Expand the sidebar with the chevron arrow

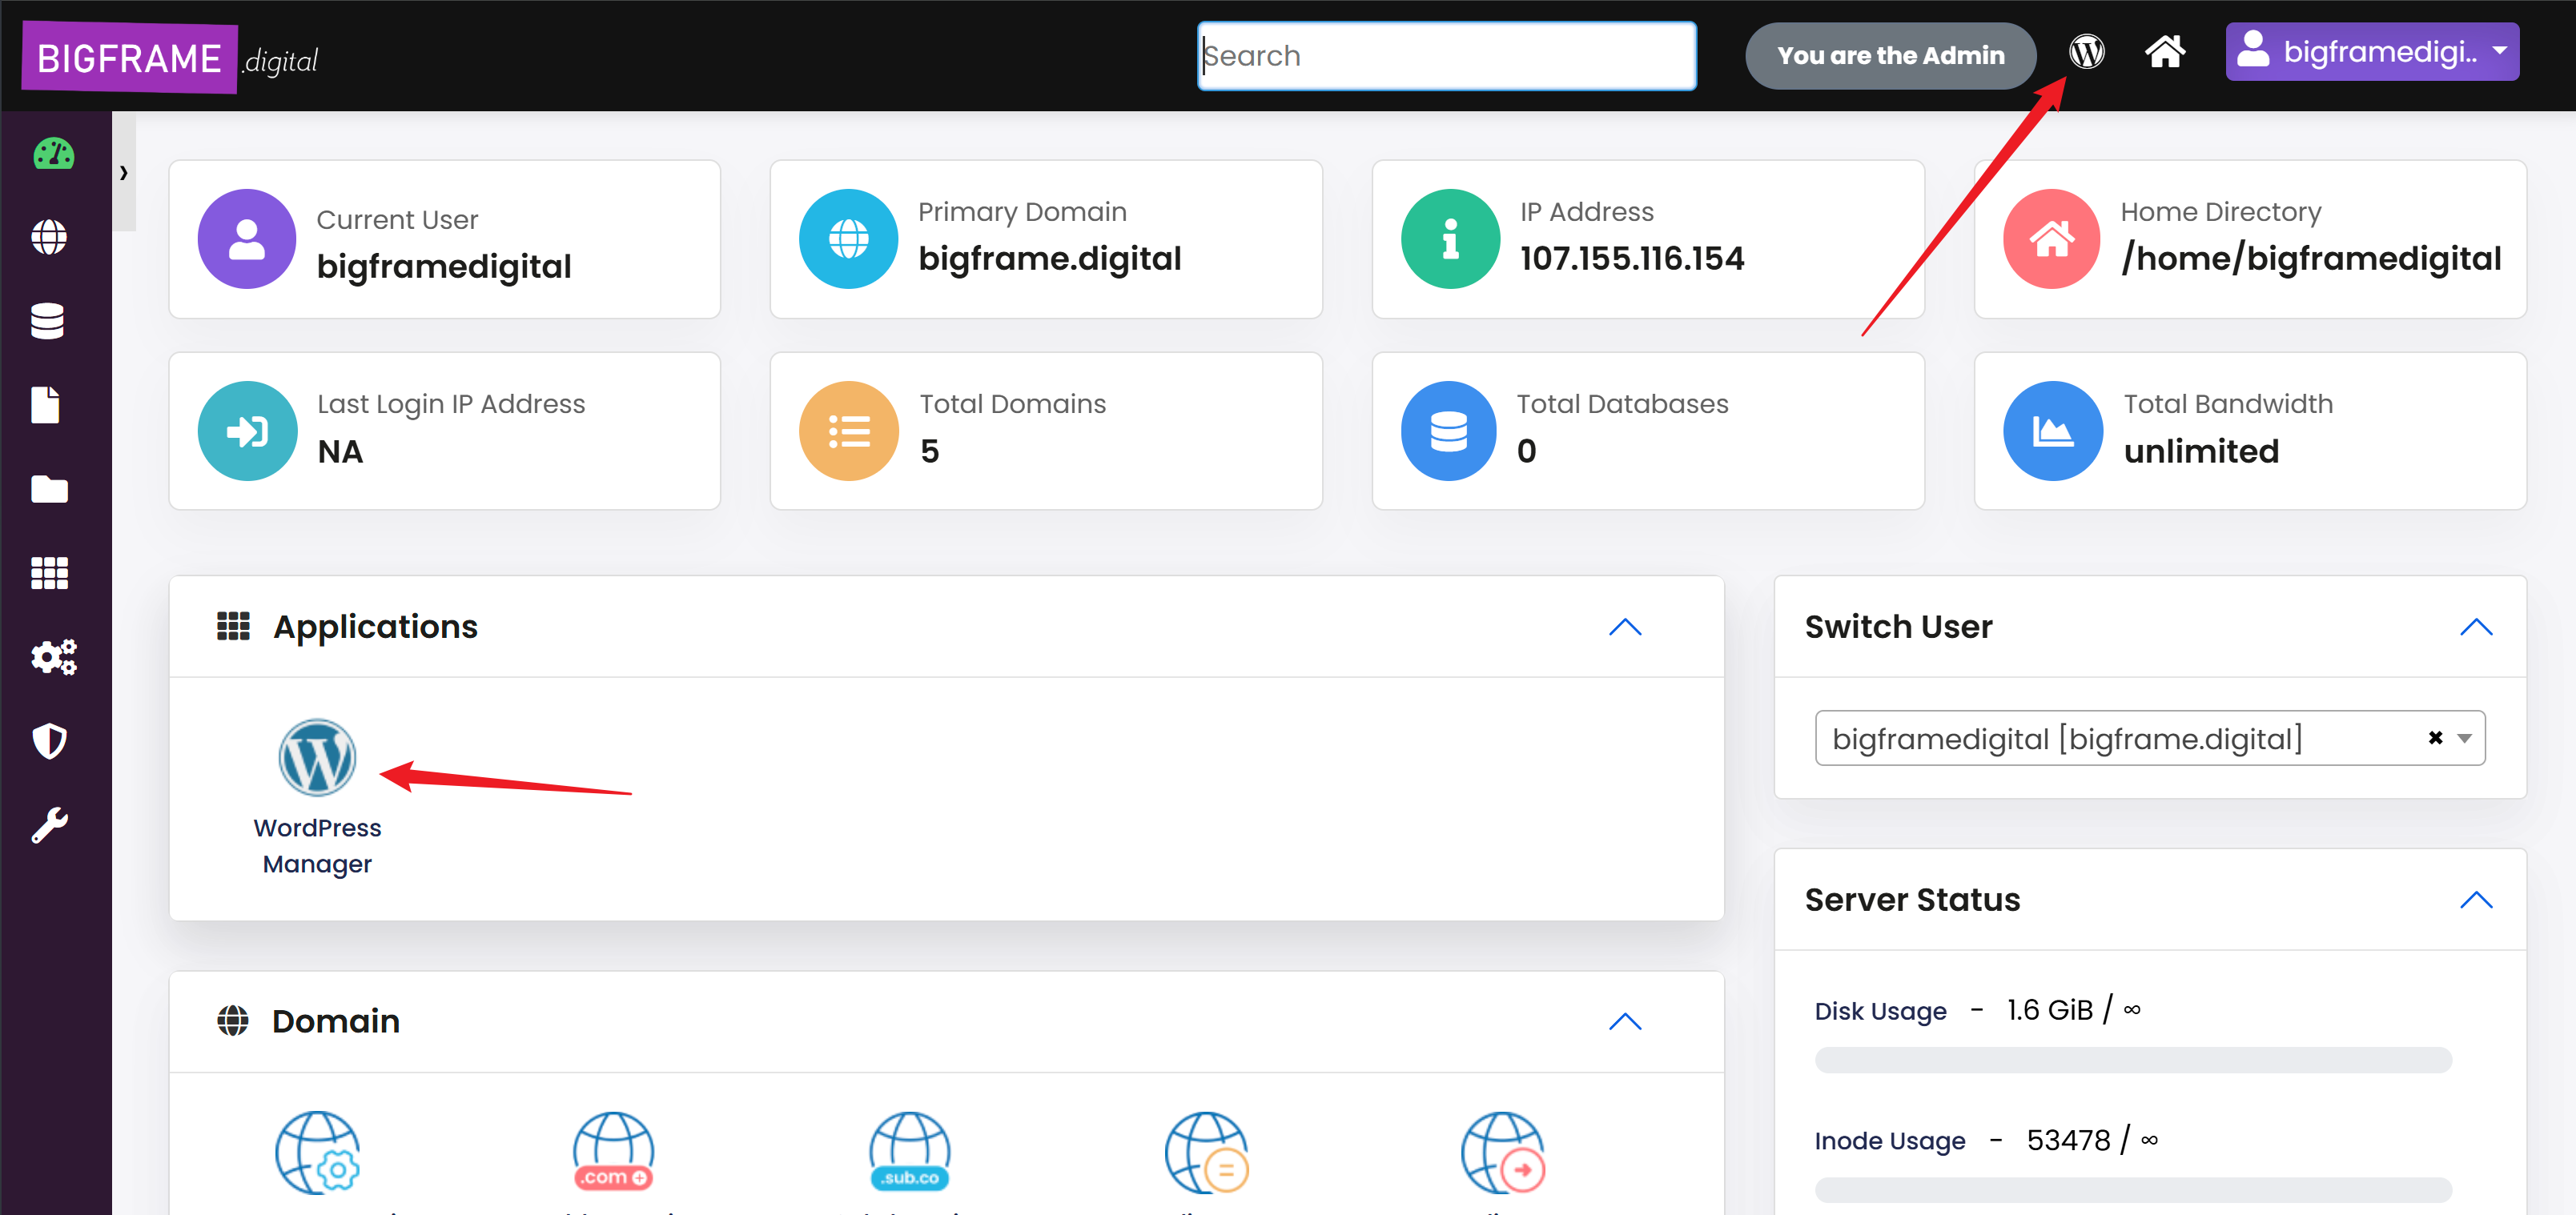tap(124, 172)
